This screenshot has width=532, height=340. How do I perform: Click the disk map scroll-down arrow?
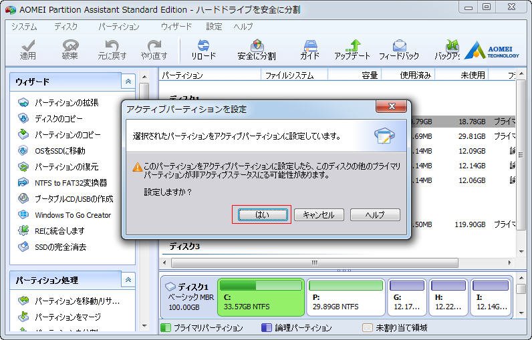point(521,313)
